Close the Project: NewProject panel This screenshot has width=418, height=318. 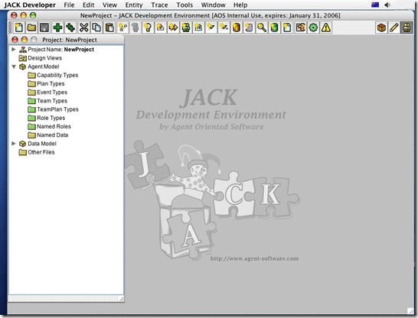(15, 40)
